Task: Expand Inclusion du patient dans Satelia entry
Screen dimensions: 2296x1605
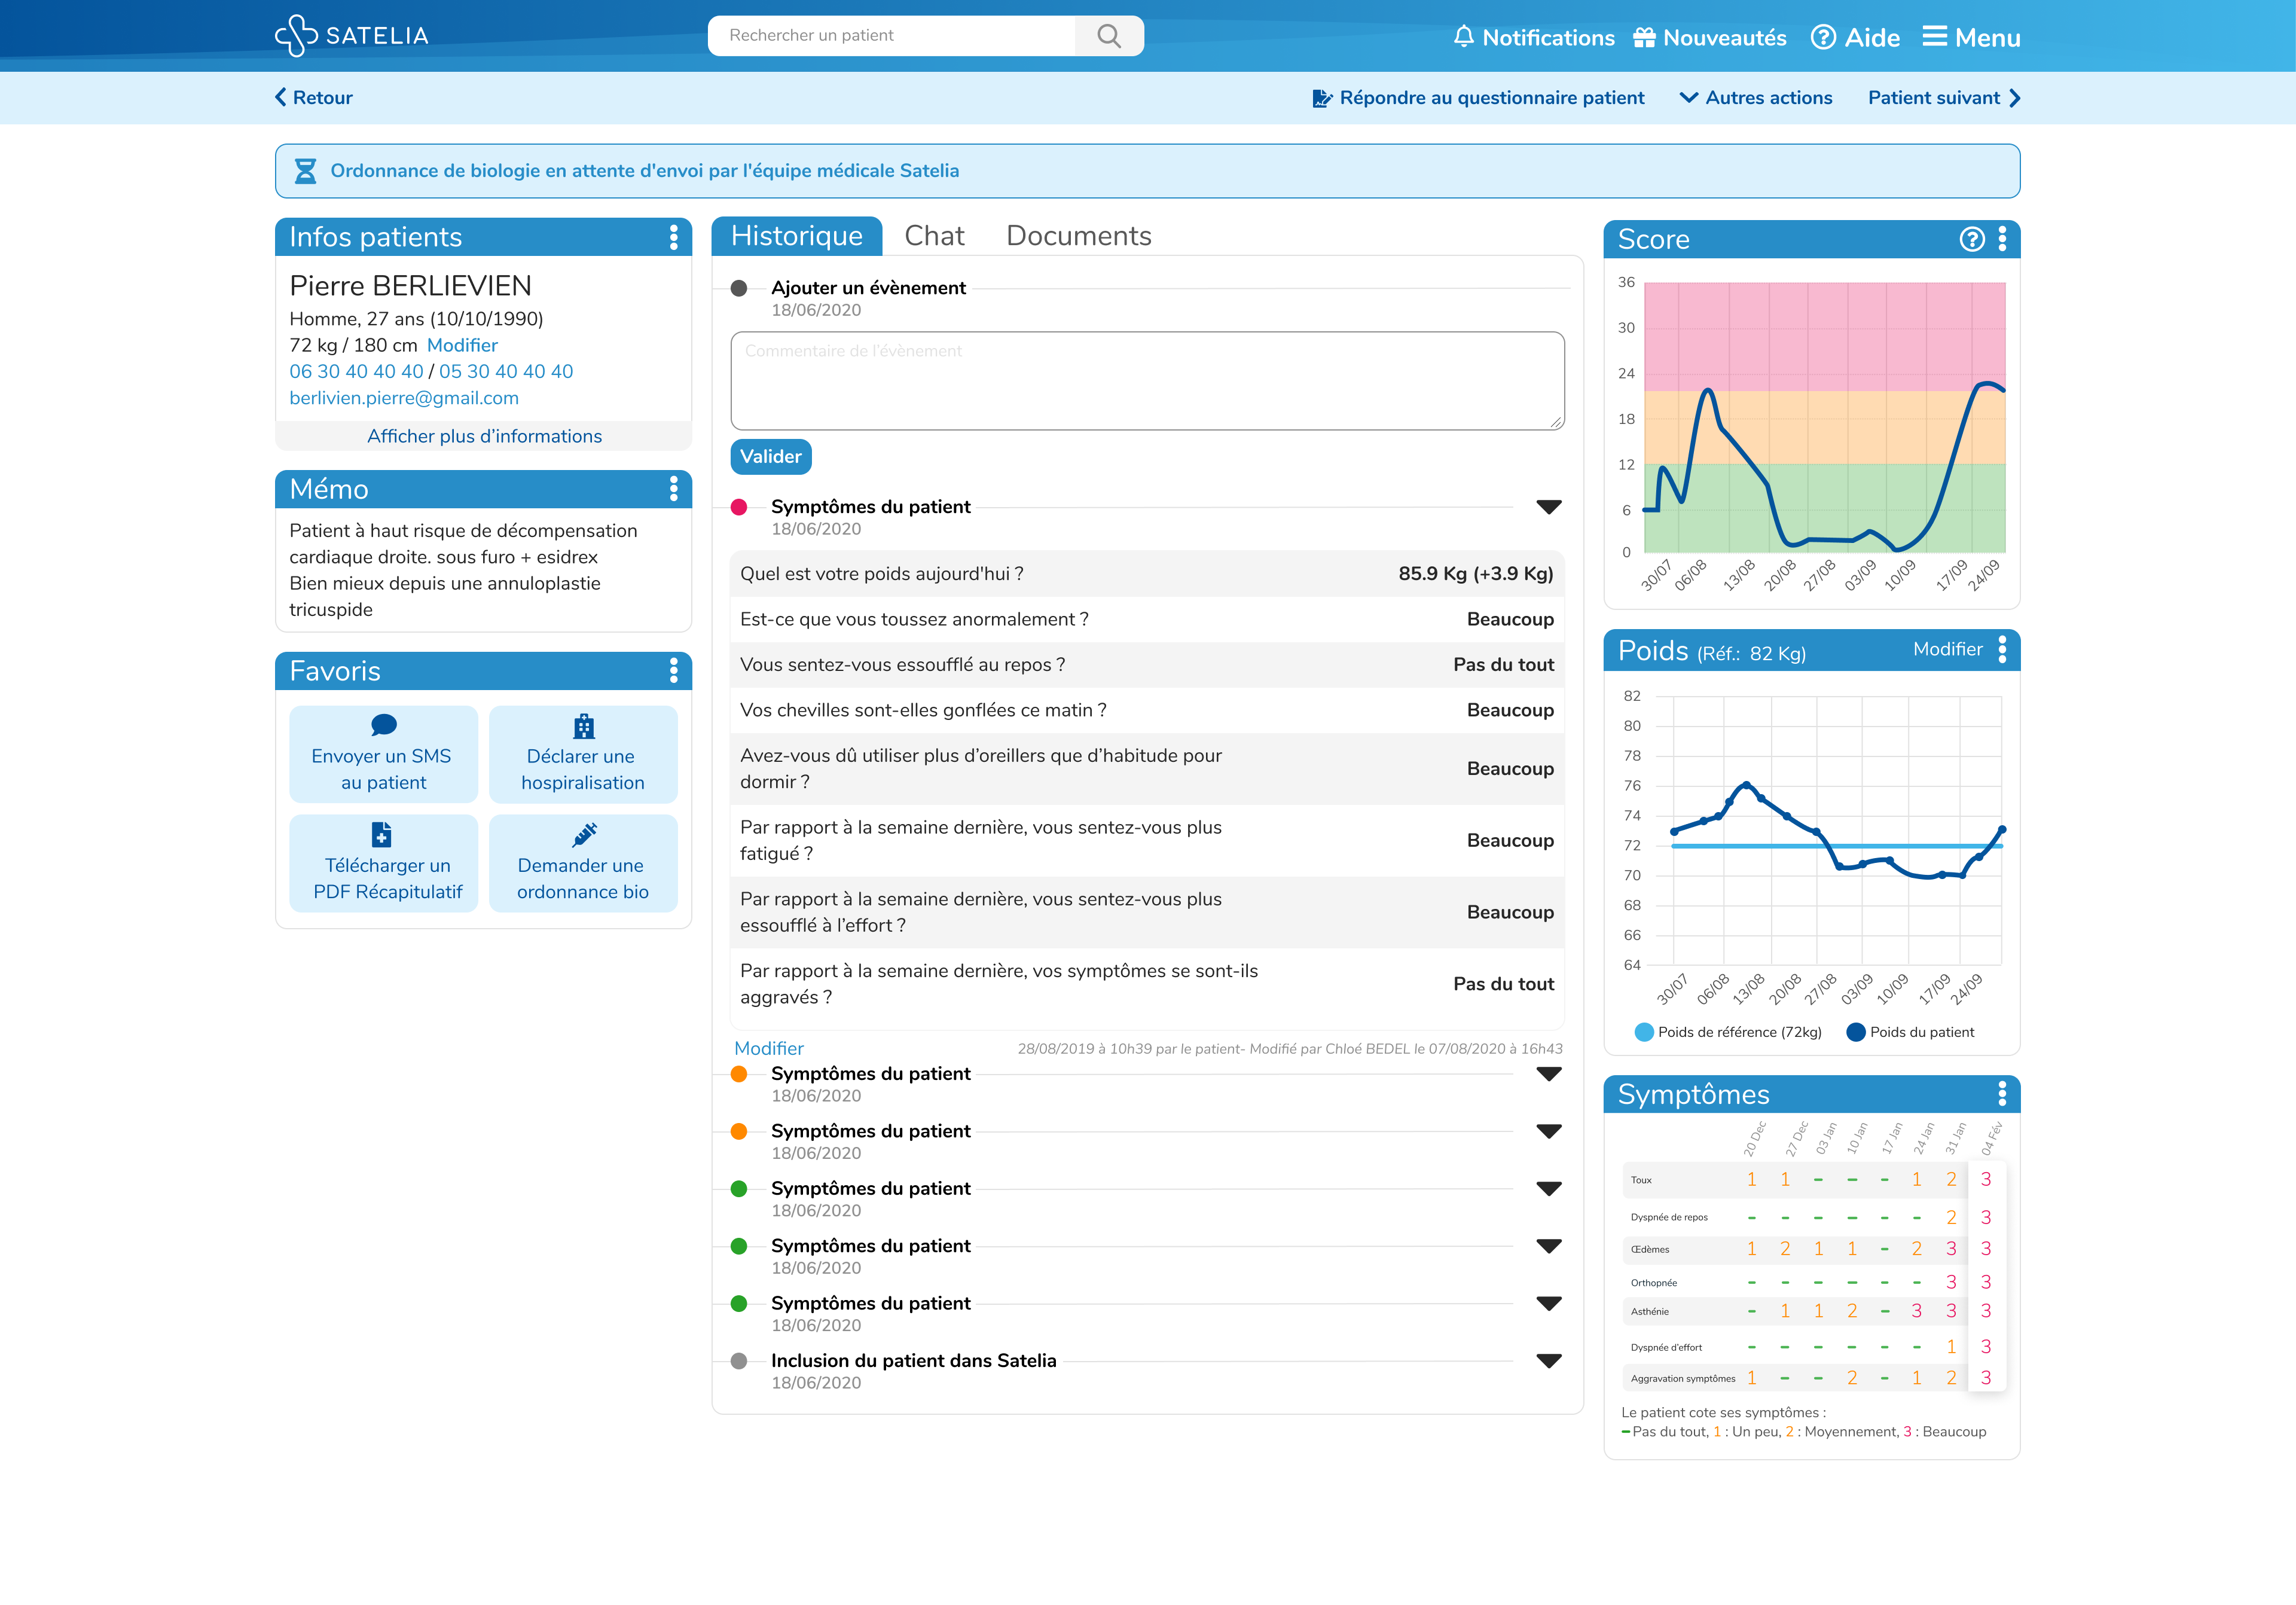Action: point(1549,1361)
